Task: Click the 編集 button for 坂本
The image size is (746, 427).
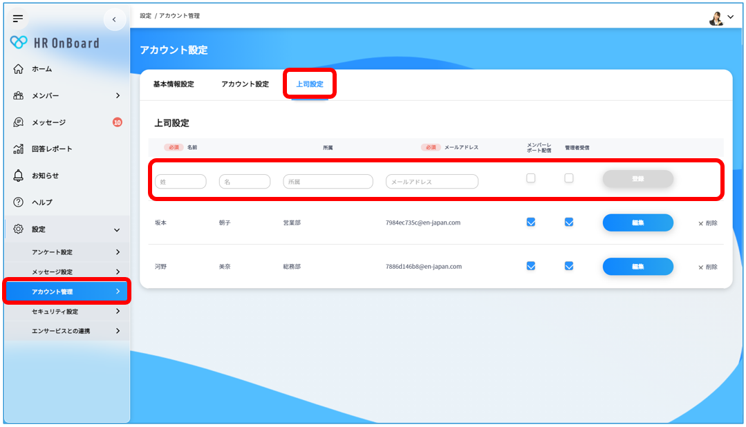Action: (x=638, y=222)
